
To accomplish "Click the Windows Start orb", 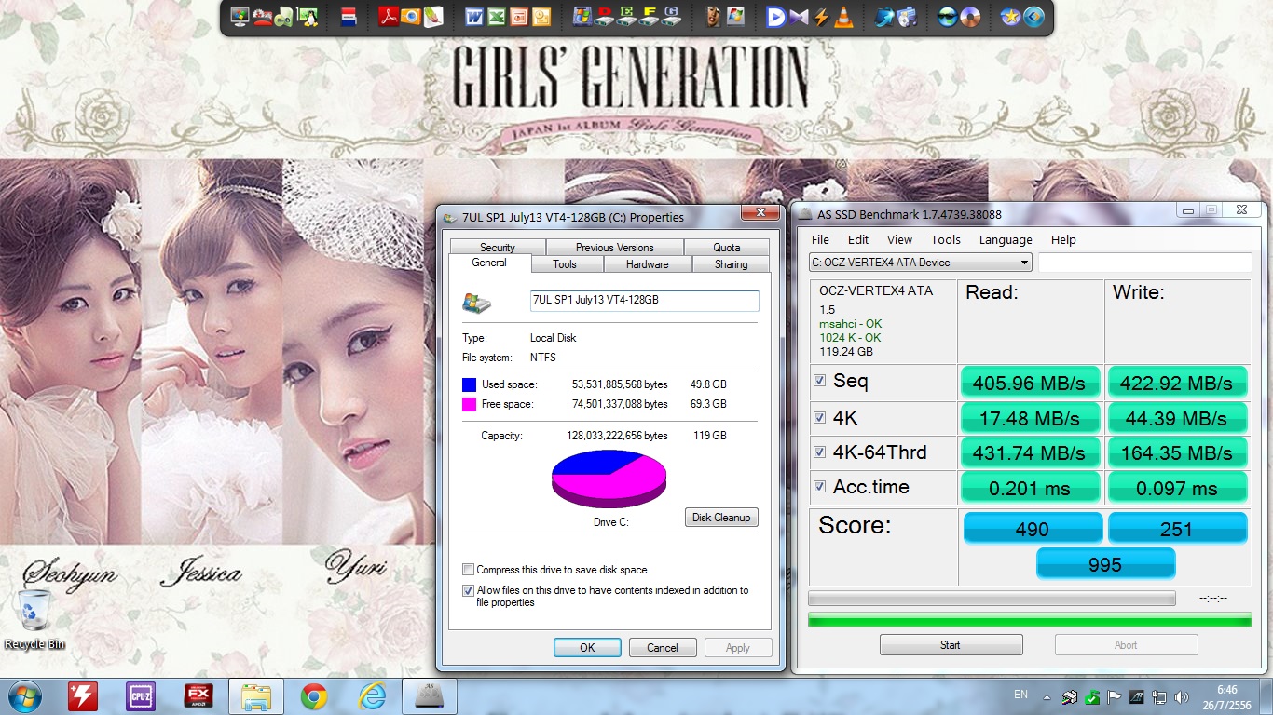I will (24, 696).
